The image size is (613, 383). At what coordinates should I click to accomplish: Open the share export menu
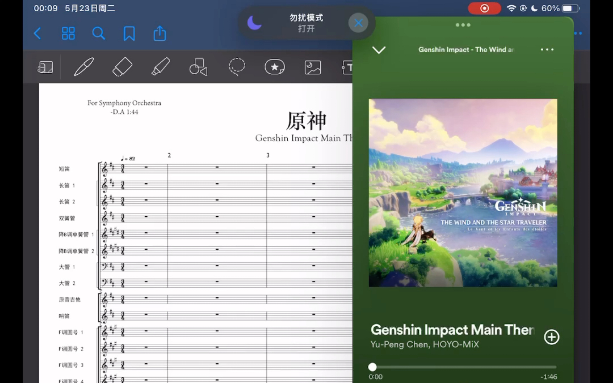[x=160, y=33]
